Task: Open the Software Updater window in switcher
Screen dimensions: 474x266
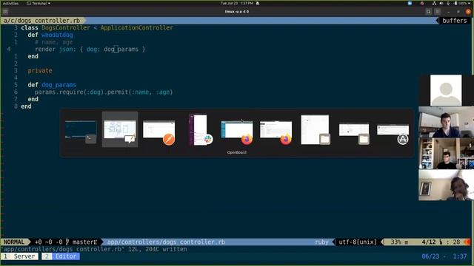Action: [x=393, y=134]
